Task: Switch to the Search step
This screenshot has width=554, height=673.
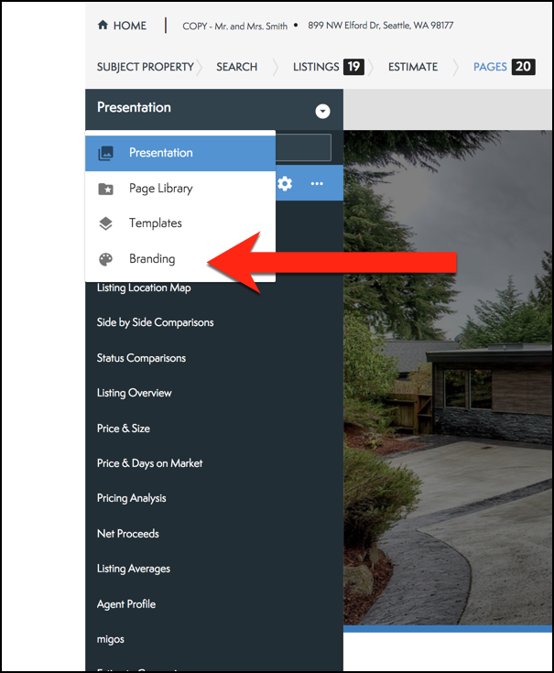Action: (x=237, y=67)
